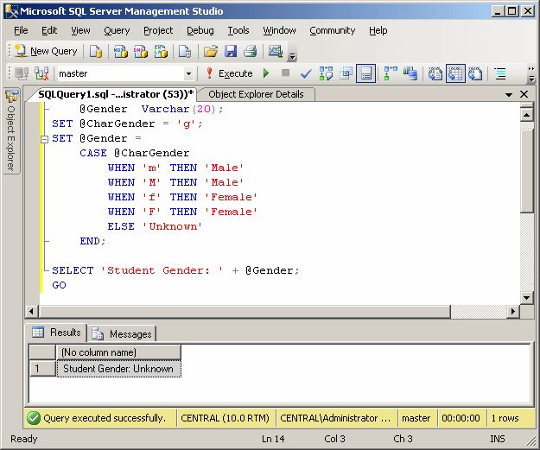Click the Execute button
Viewport: 540px width, 450px height.
point(229,73)
